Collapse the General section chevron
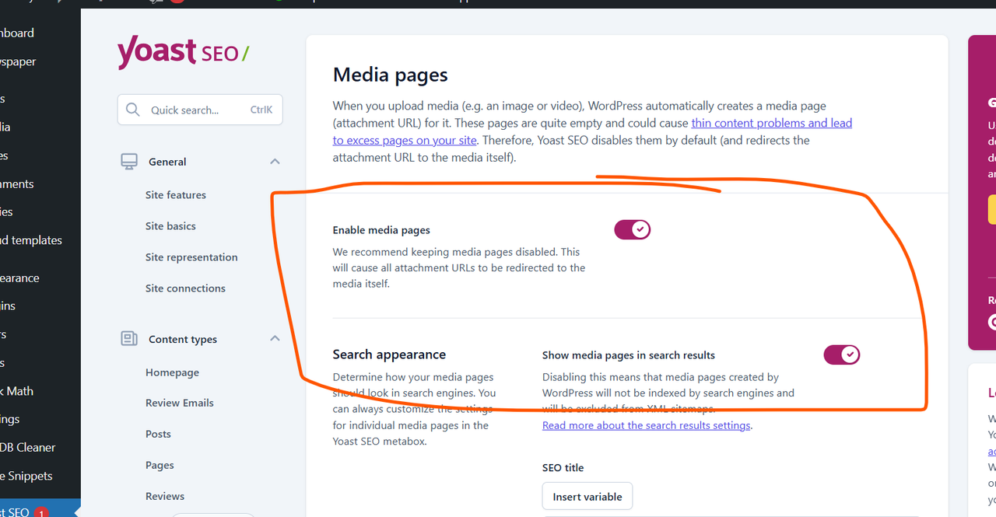This screenshot has height=517, width=996. pos(275,162)
